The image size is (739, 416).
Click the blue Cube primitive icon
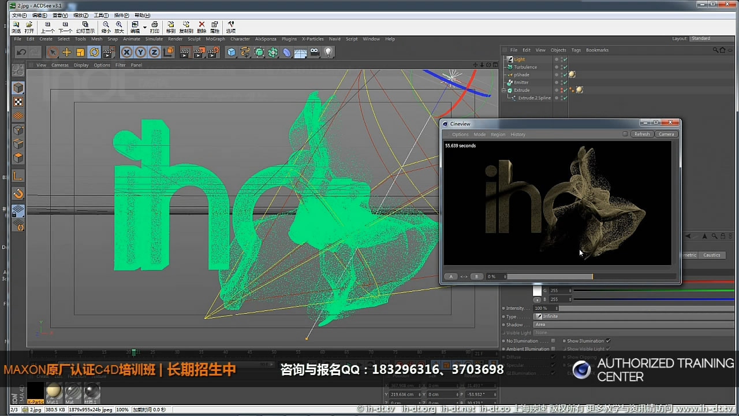point(231,52)
